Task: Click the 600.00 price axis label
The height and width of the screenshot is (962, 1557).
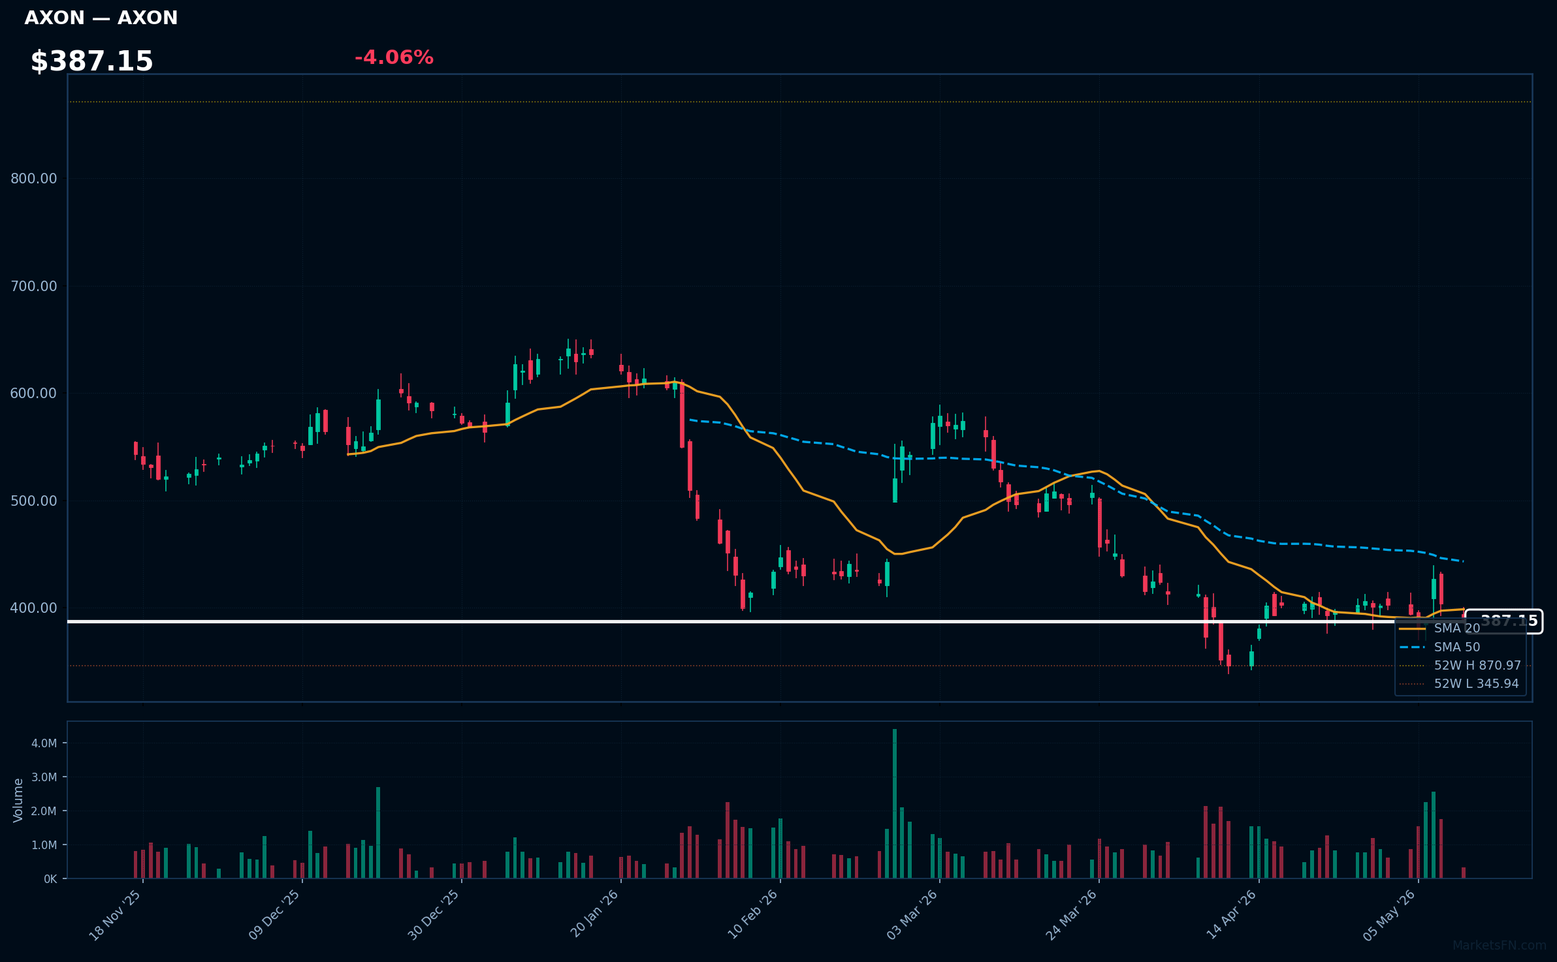Action: coord(34,394)
